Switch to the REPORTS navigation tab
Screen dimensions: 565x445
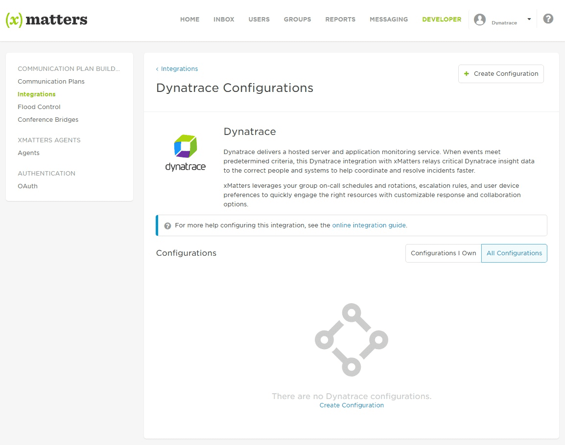pos(340,19)
